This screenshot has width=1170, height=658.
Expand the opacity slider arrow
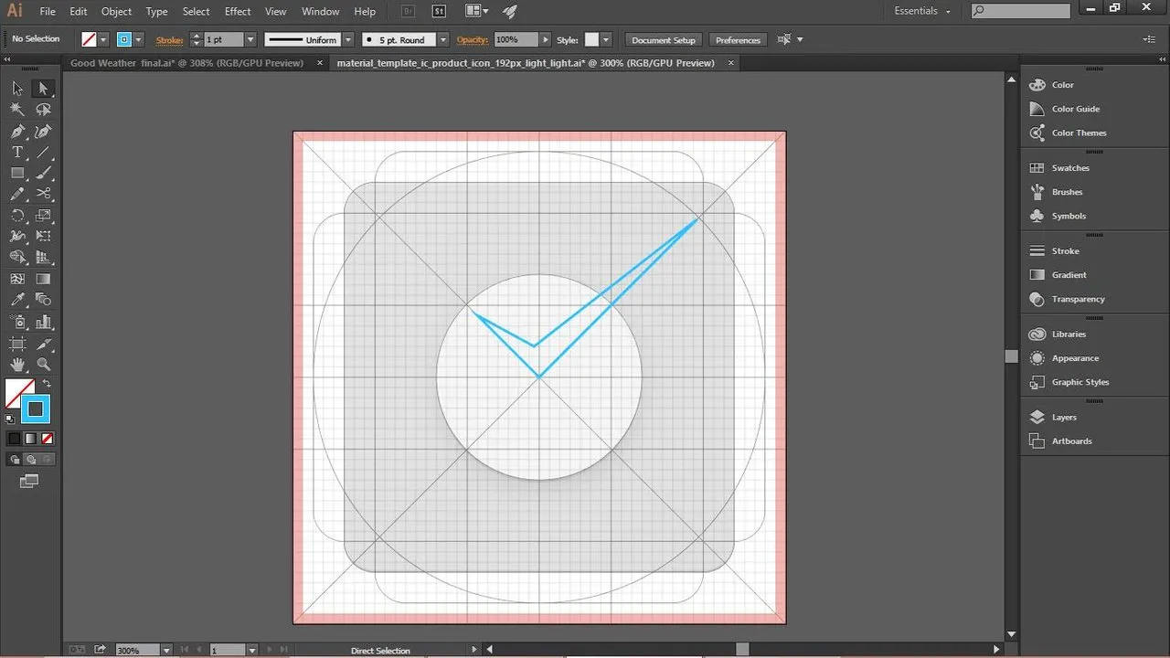tap(546, 39)
